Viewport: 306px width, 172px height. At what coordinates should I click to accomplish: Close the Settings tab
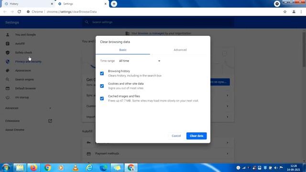(105, 4)
